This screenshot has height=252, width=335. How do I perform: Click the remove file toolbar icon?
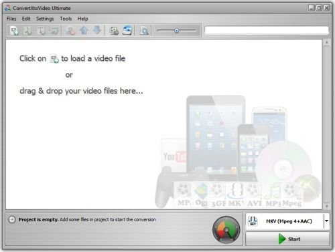pyautogui.click(x=70, y=31)
